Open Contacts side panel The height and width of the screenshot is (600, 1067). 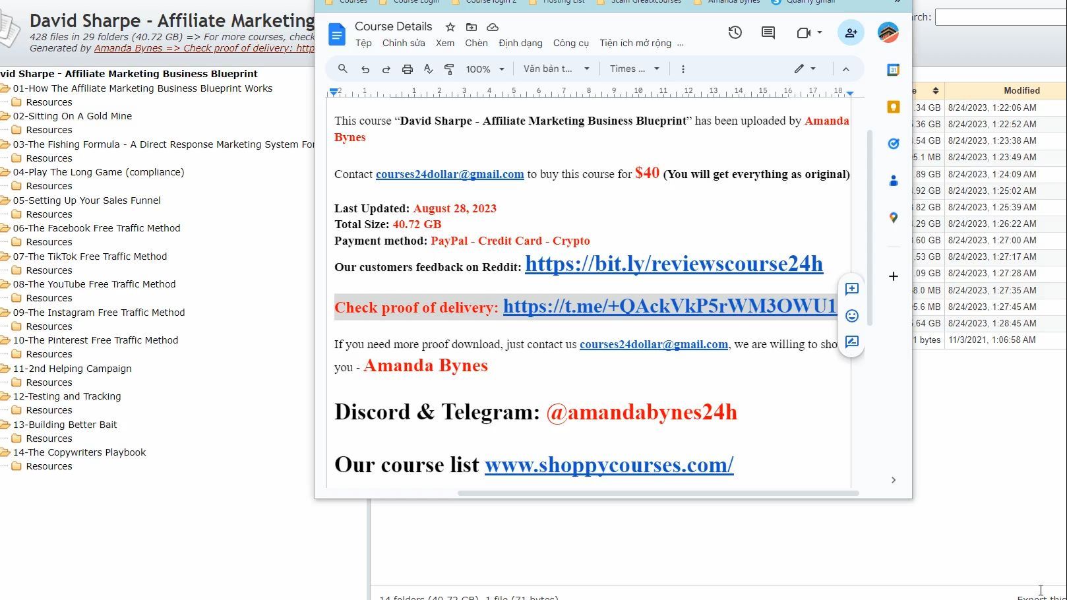pyautogui.click(x=894, y=181)
